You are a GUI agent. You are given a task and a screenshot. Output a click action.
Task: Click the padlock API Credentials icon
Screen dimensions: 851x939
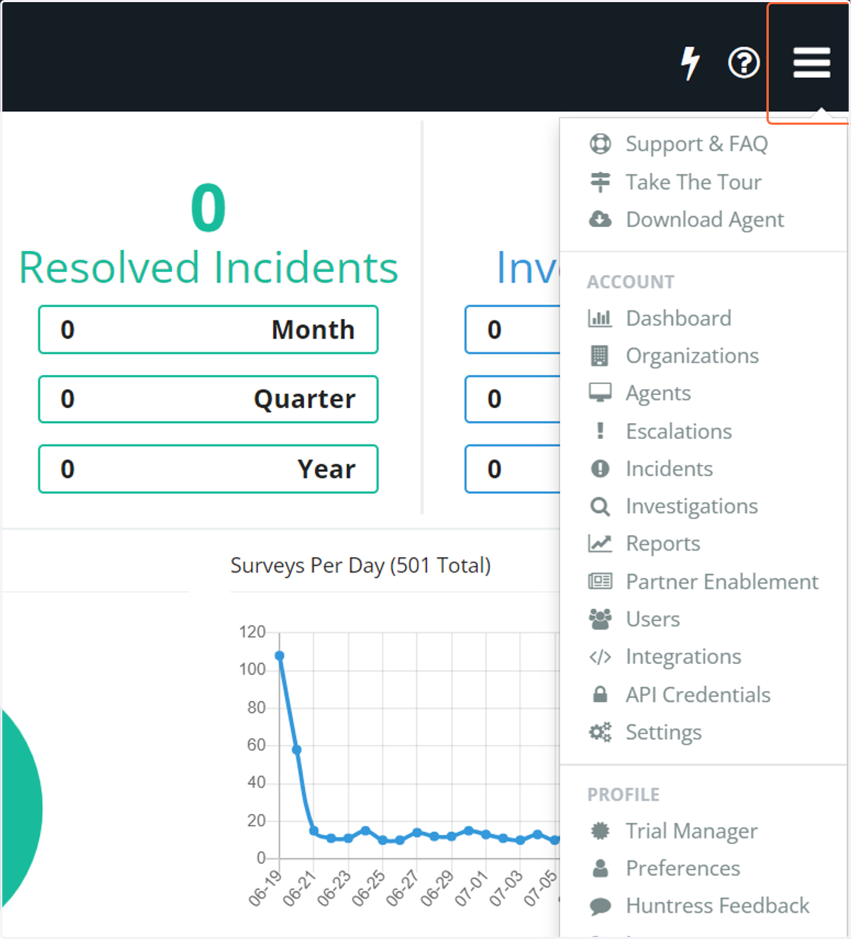coord(600,695)
